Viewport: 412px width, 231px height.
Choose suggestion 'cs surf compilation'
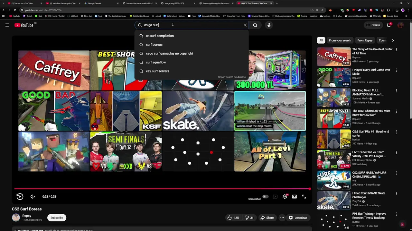click(x=192, y=36)
